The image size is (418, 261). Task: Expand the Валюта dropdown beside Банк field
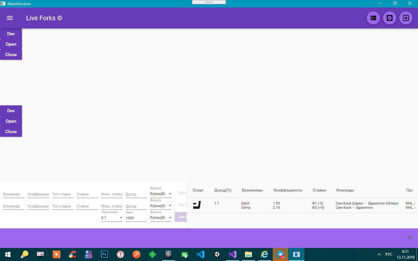[161, 218]
